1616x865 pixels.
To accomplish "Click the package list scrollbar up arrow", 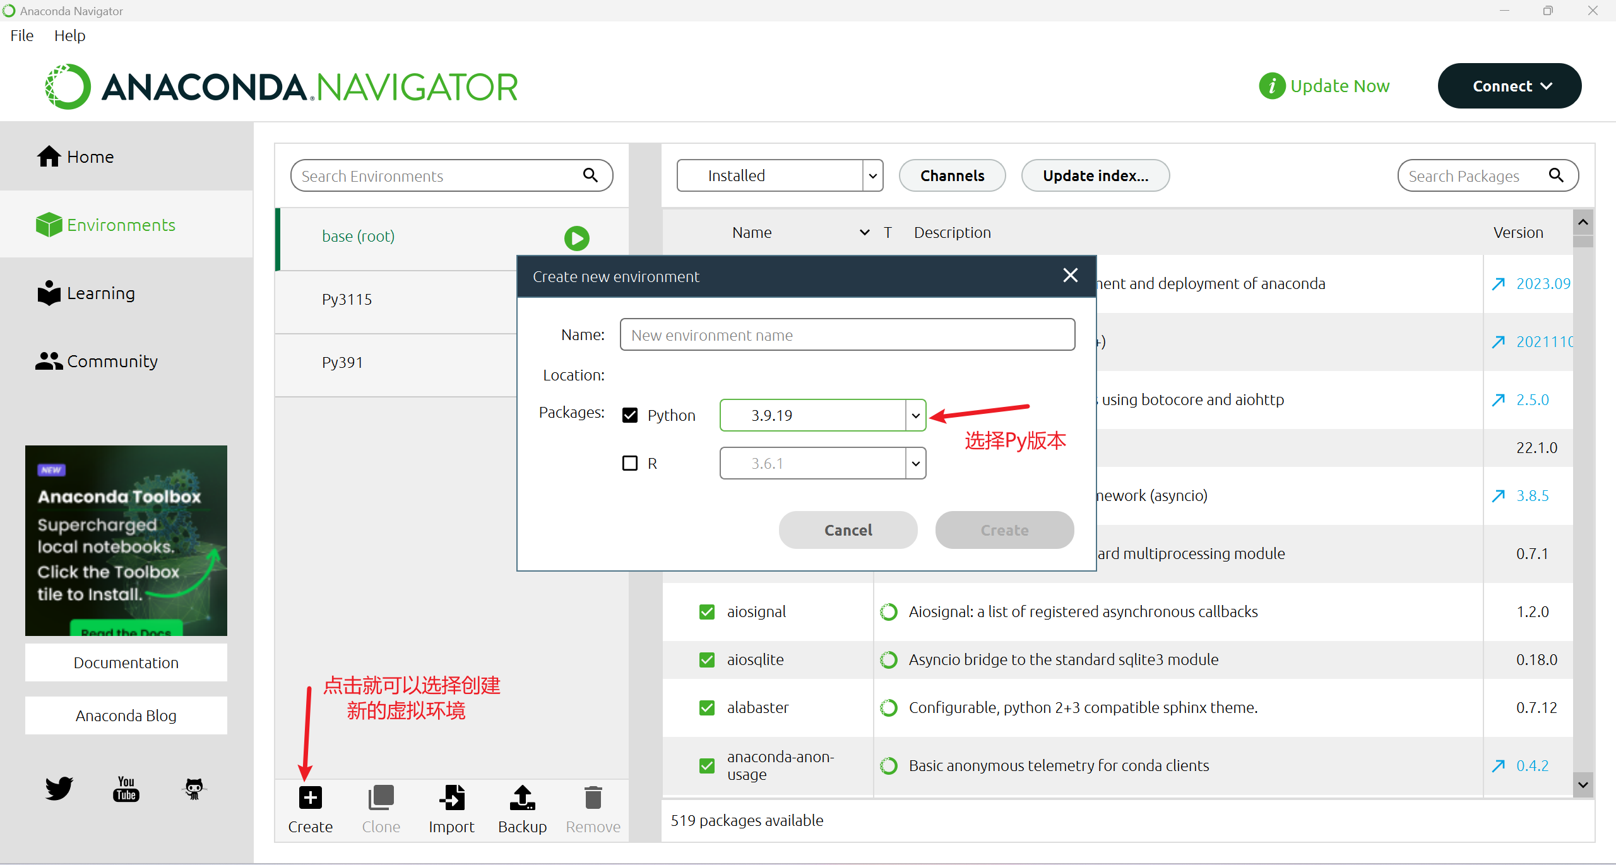I will tap(1583, 222).
